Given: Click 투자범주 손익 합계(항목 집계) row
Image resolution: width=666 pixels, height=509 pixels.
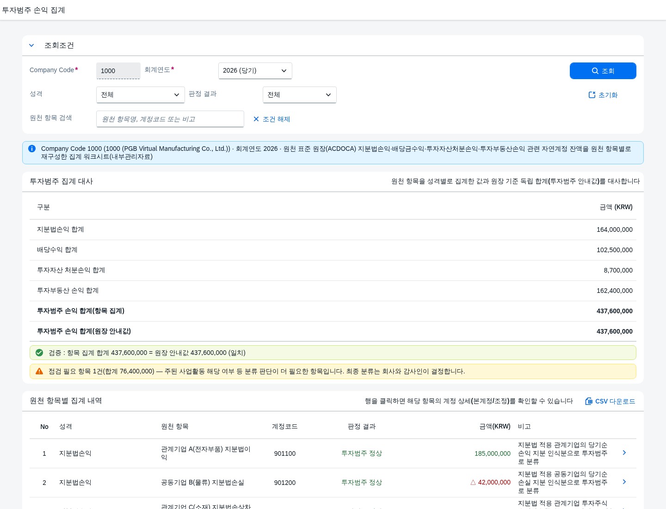Looking at the screenshot, I should coord(333,311).
